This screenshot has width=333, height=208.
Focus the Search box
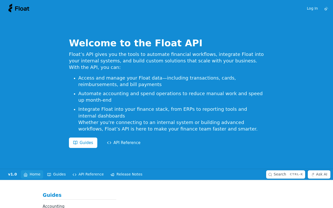[x=286, y=174]
